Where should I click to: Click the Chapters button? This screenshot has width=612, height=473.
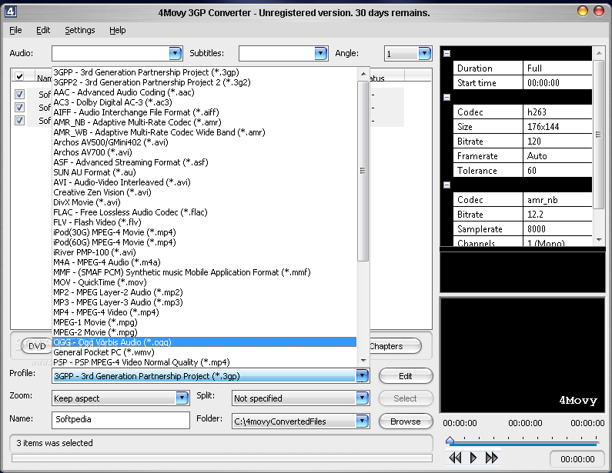coord(394,346)
